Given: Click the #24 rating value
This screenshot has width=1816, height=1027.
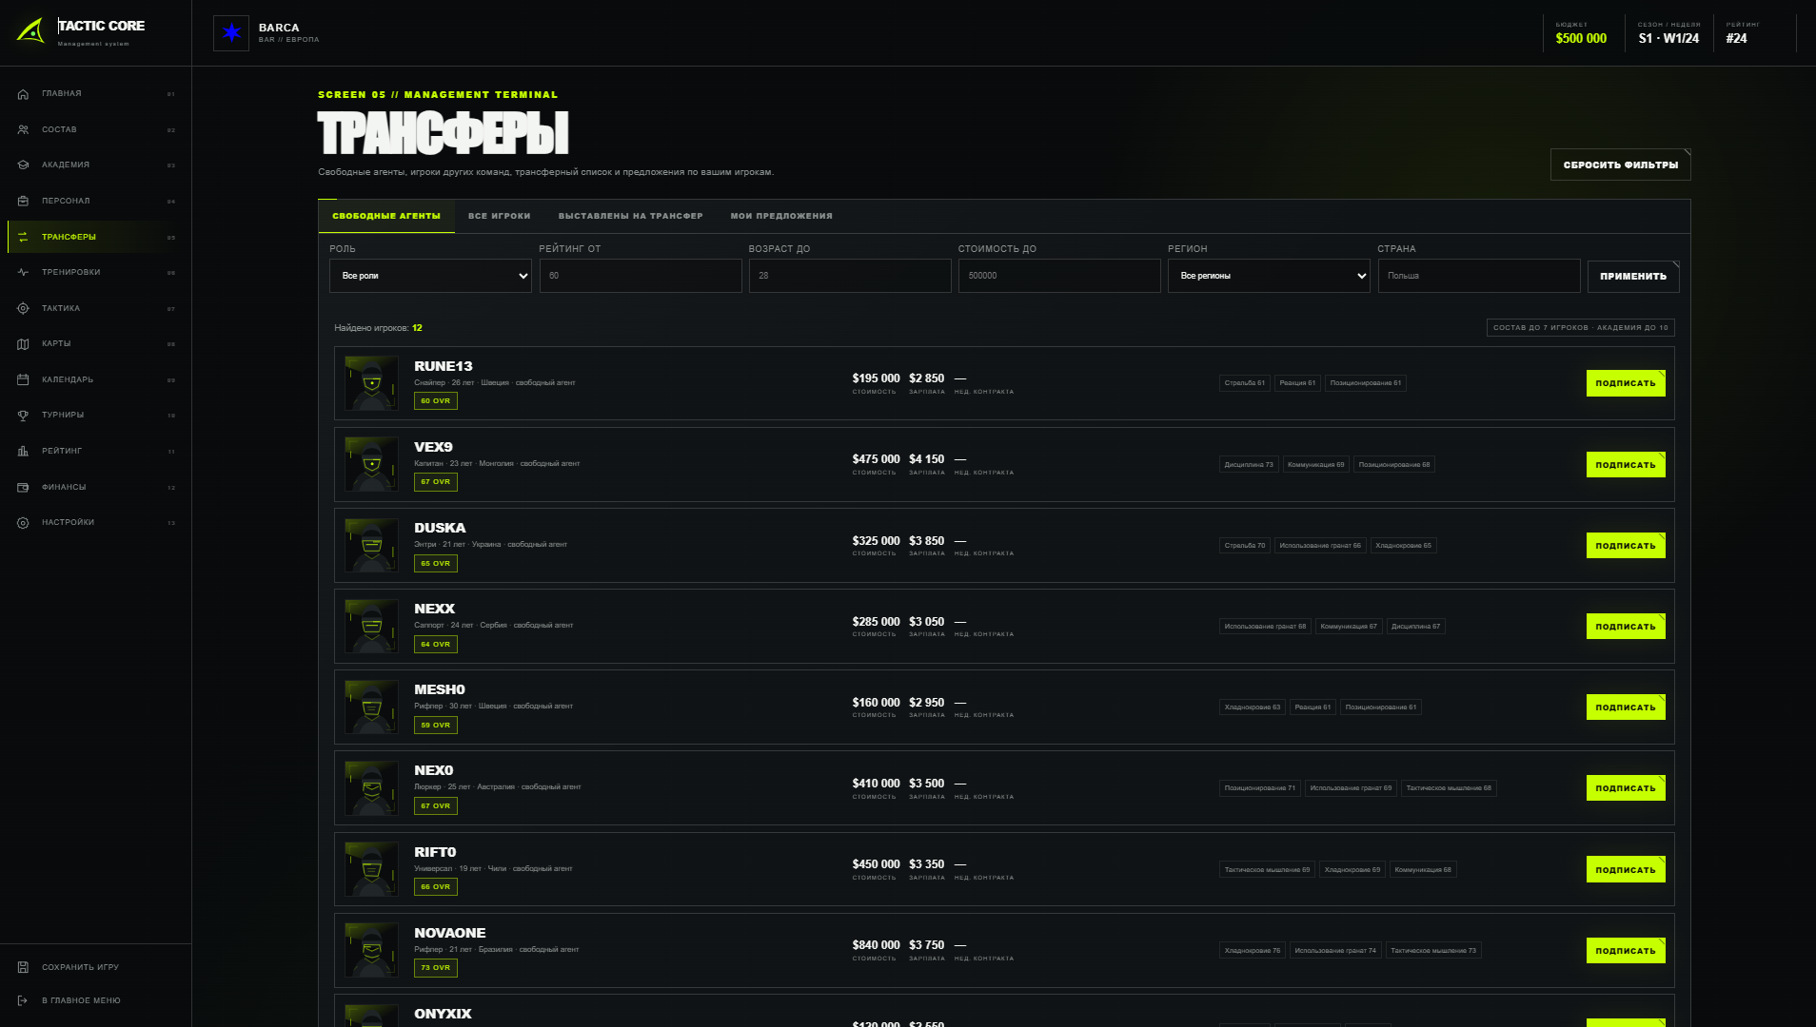Looking at the screenshot, I should coord(1736,39).
